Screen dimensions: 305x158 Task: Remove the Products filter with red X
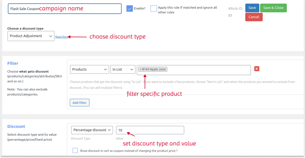pos(257,69)
